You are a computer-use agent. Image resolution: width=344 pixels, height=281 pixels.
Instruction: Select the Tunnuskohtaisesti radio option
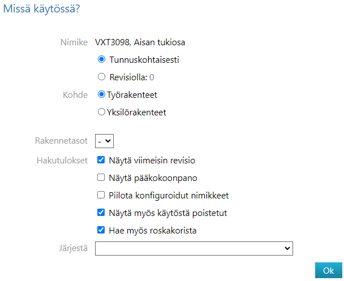tap(102, 59)
